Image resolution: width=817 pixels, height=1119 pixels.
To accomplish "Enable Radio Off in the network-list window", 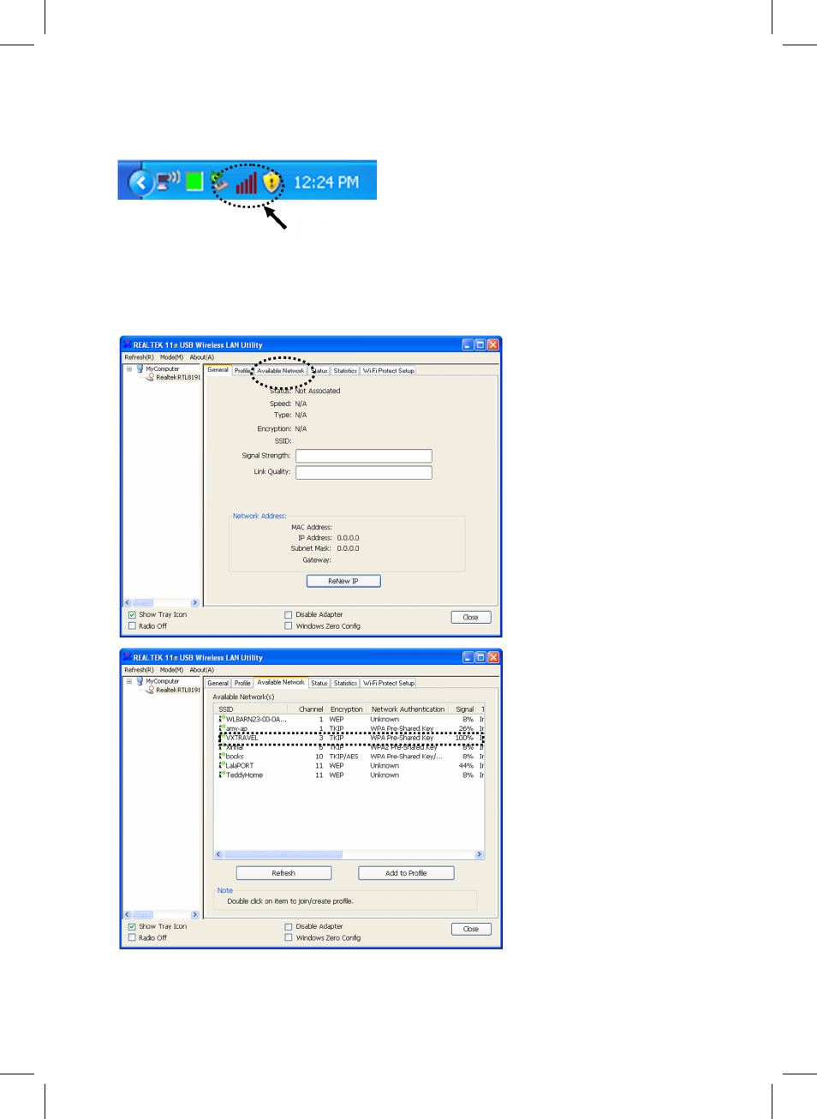I will [x=132, y=938].
